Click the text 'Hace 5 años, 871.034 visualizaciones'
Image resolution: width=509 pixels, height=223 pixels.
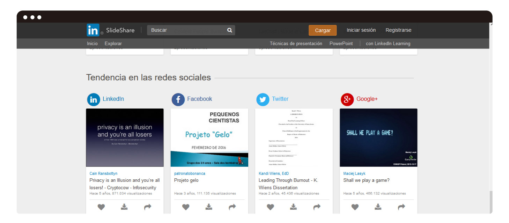[121, 193]
